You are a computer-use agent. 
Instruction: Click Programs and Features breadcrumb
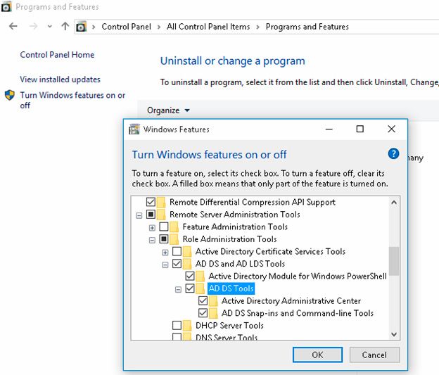click(307, 27)
